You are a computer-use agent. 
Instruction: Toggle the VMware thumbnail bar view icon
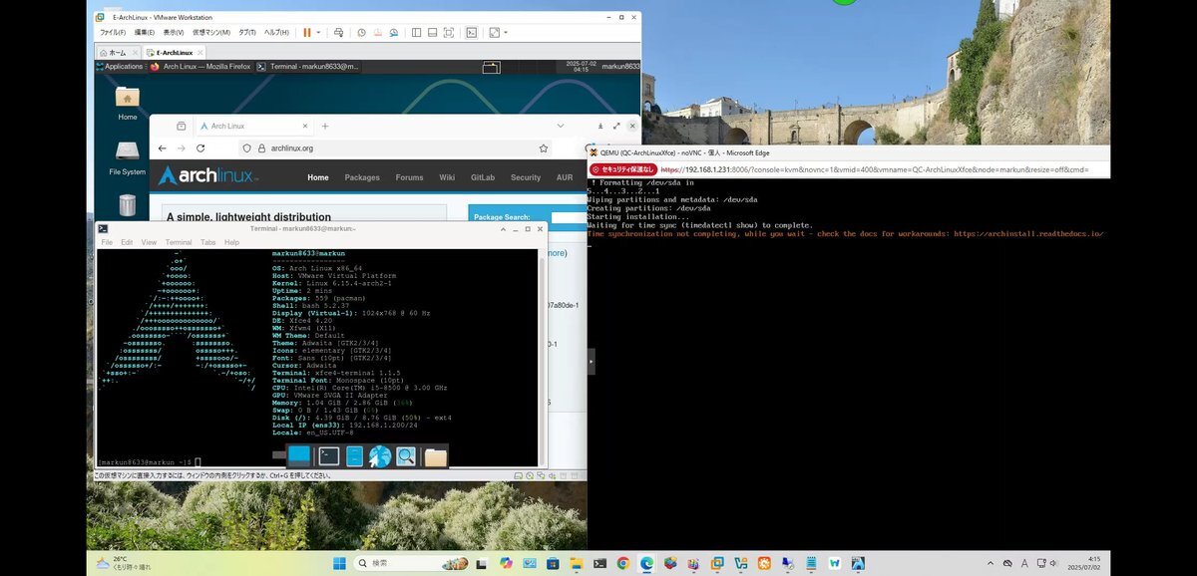pos(432,32)
